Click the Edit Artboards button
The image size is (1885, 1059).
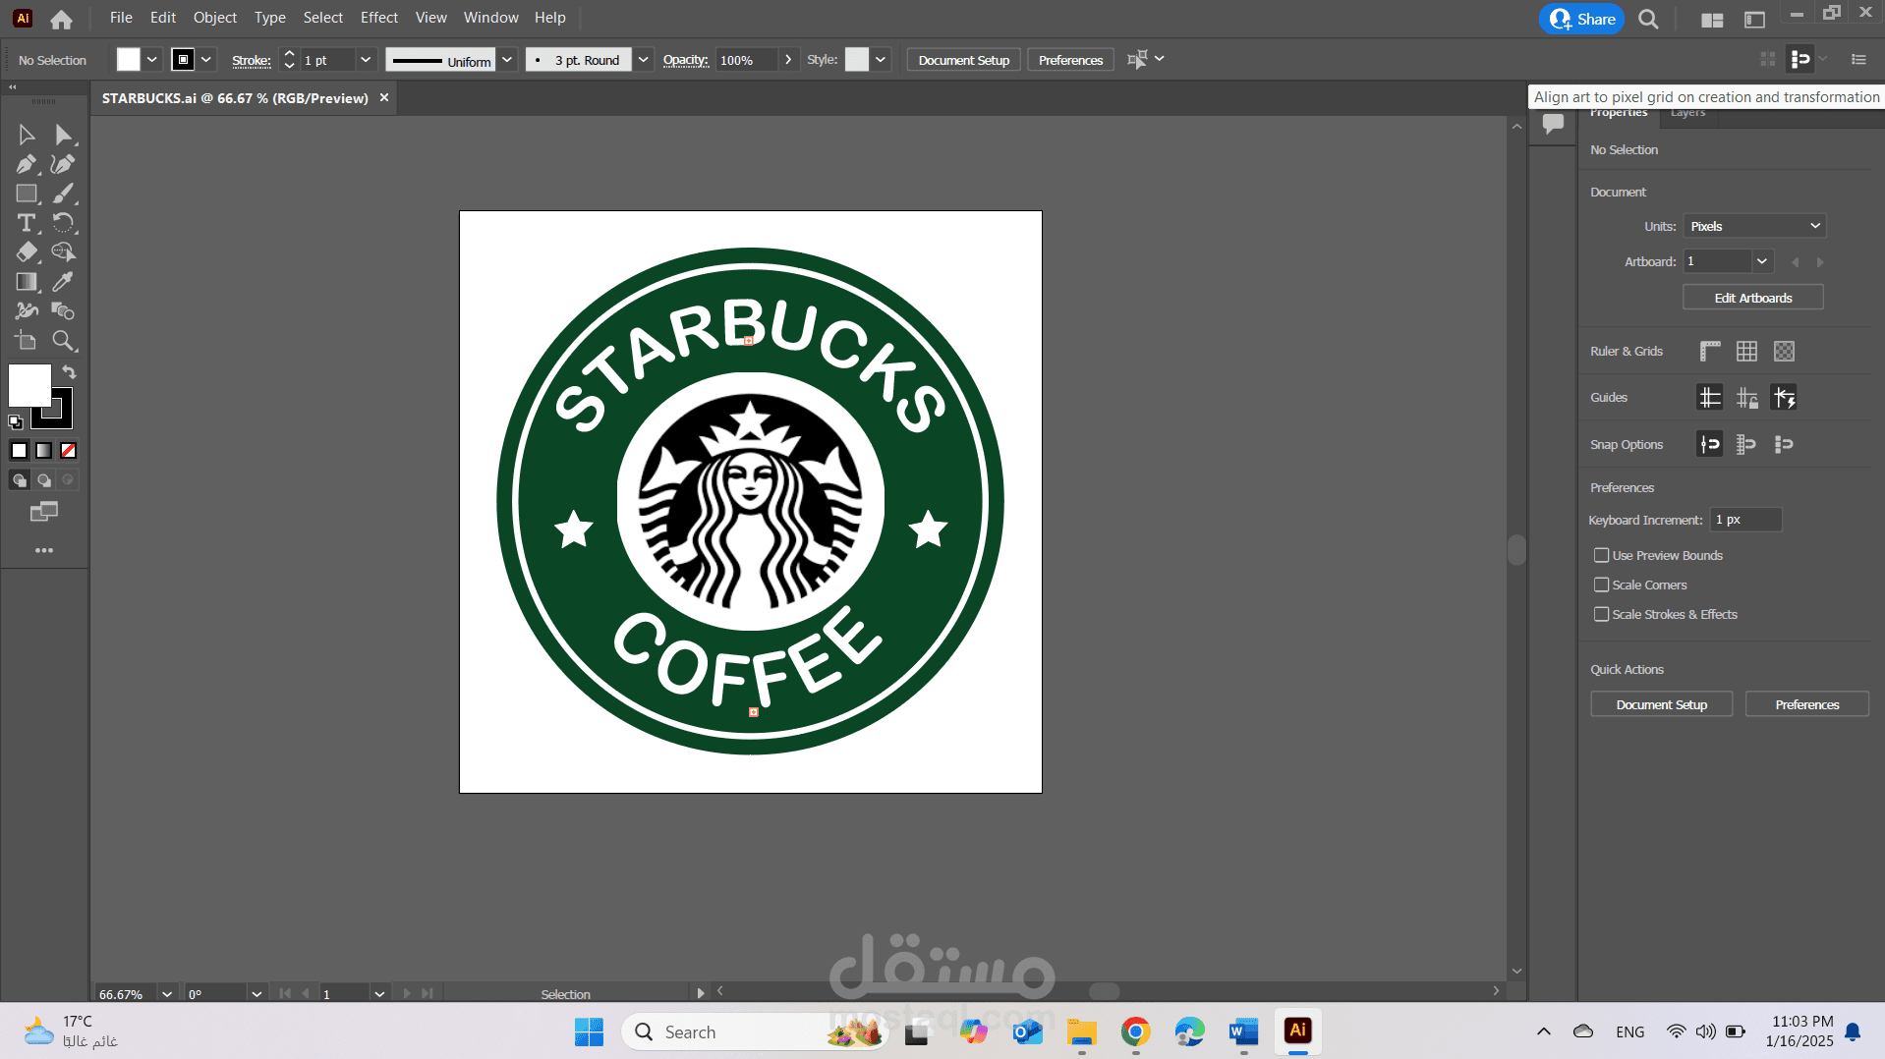(1753, 298)
